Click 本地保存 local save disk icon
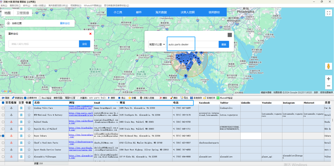 pyautogui.click(x=191, y=98)
